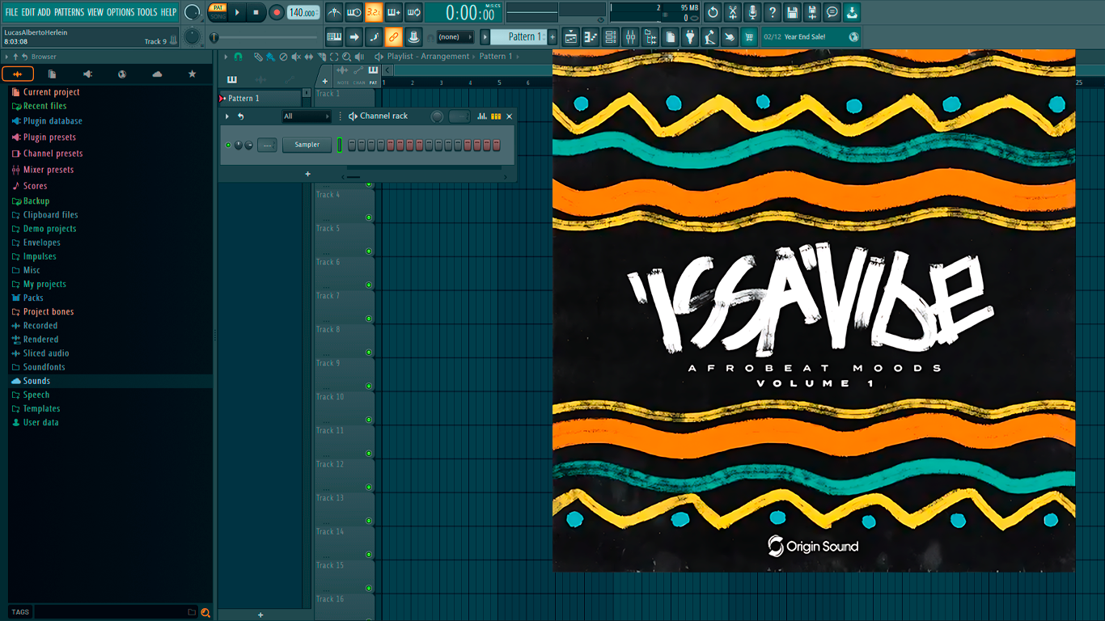Enable typing keyboard to piano
This screenshot has height=621, width=1105.
pos(334,36)
